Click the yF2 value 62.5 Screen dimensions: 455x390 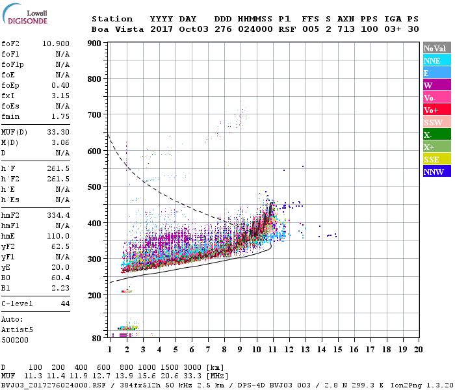(x=60, y=246)
